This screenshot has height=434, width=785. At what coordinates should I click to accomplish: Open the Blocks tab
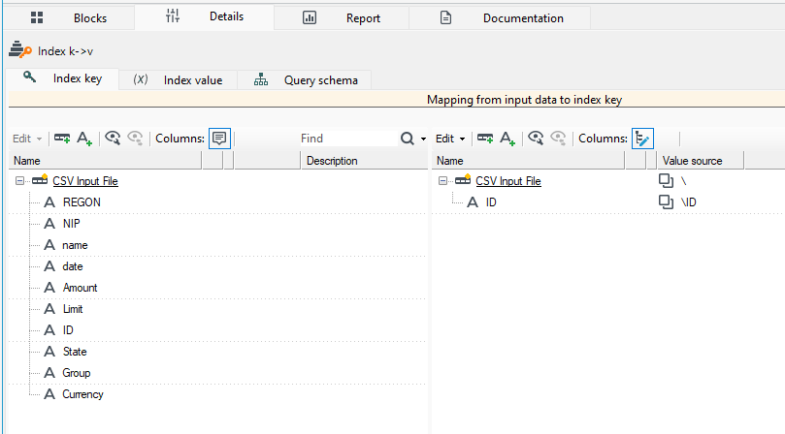69,18
